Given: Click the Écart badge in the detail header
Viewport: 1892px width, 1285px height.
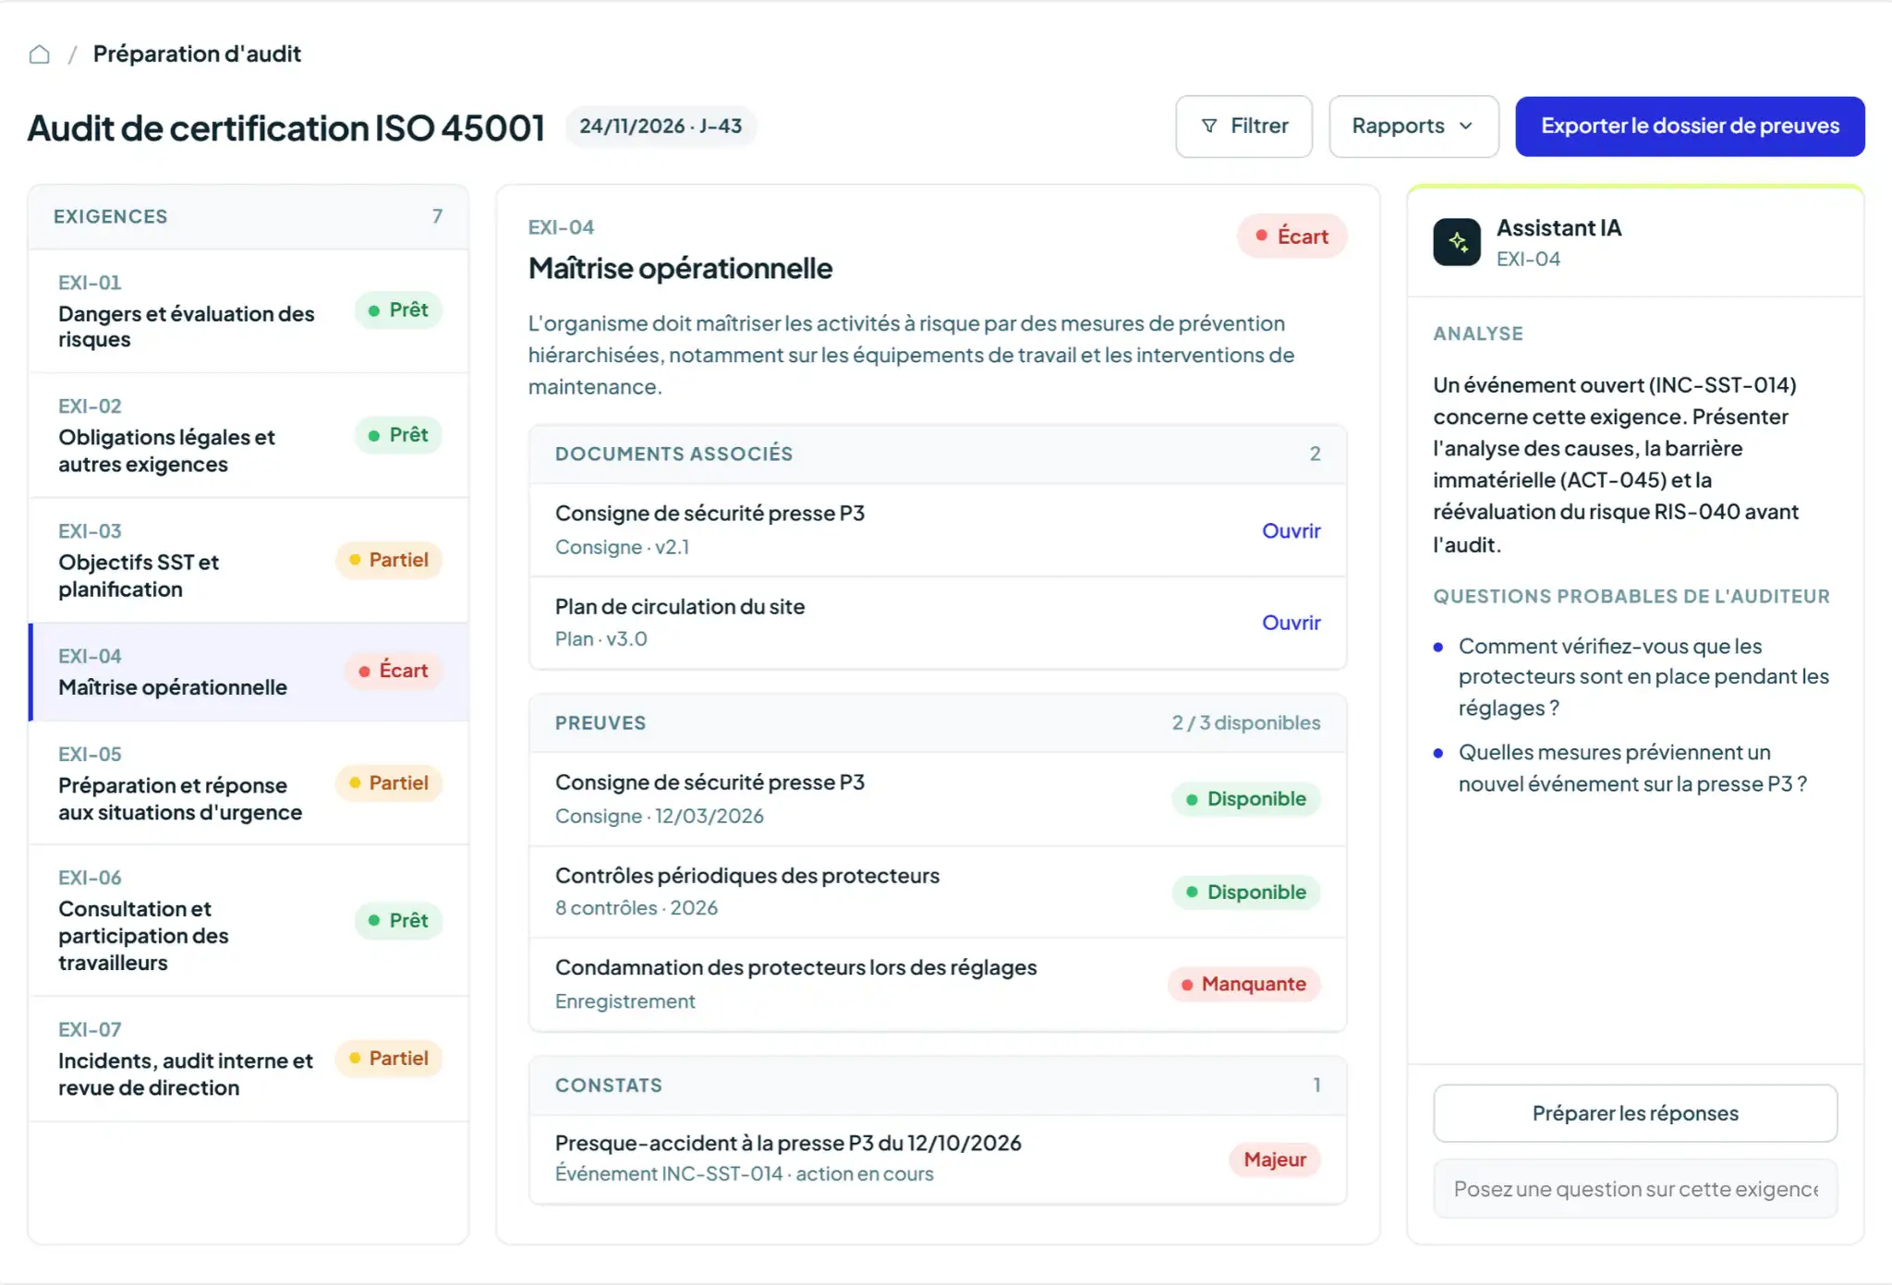Looking at the screenshot, I should coord(1292,236).
